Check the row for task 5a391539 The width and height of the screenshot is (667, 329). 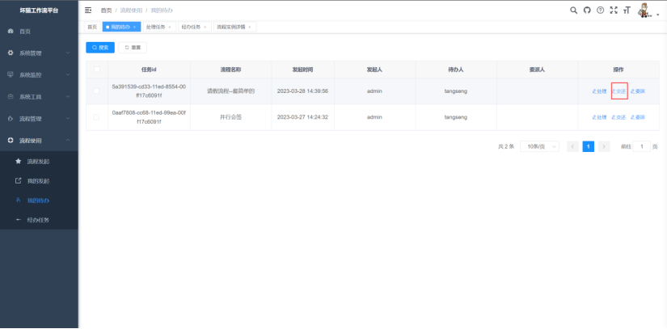(97, 91)
